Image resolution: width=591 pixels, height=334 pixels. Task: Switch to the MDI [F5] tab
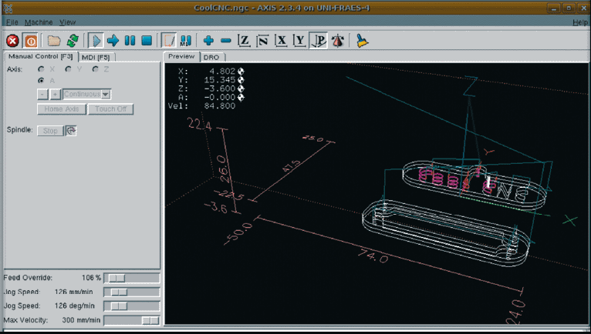(x=96, y=57)
